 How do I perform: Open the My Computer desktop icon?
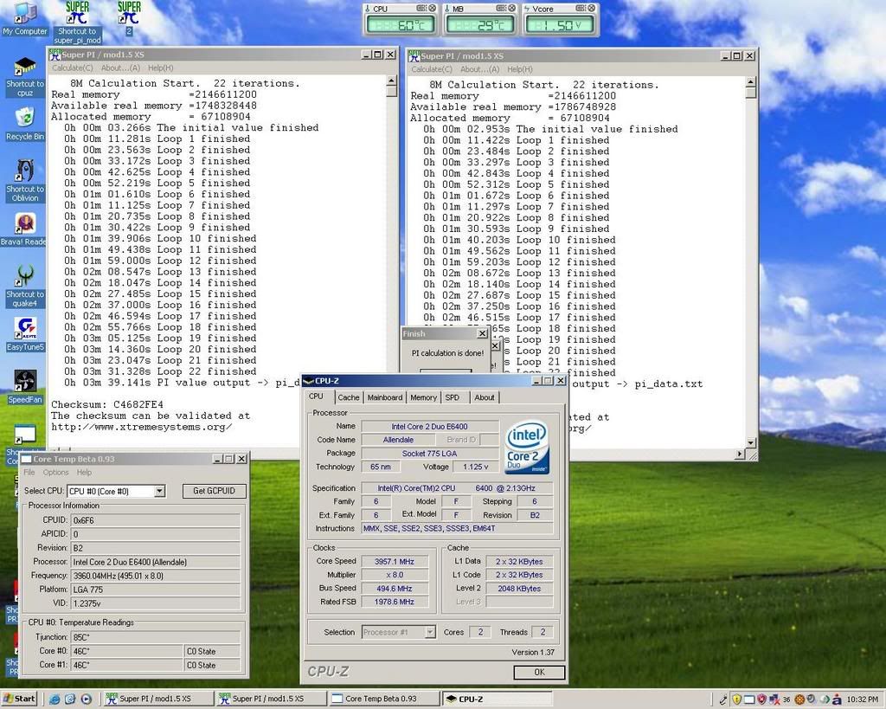[x=24, y=15]
